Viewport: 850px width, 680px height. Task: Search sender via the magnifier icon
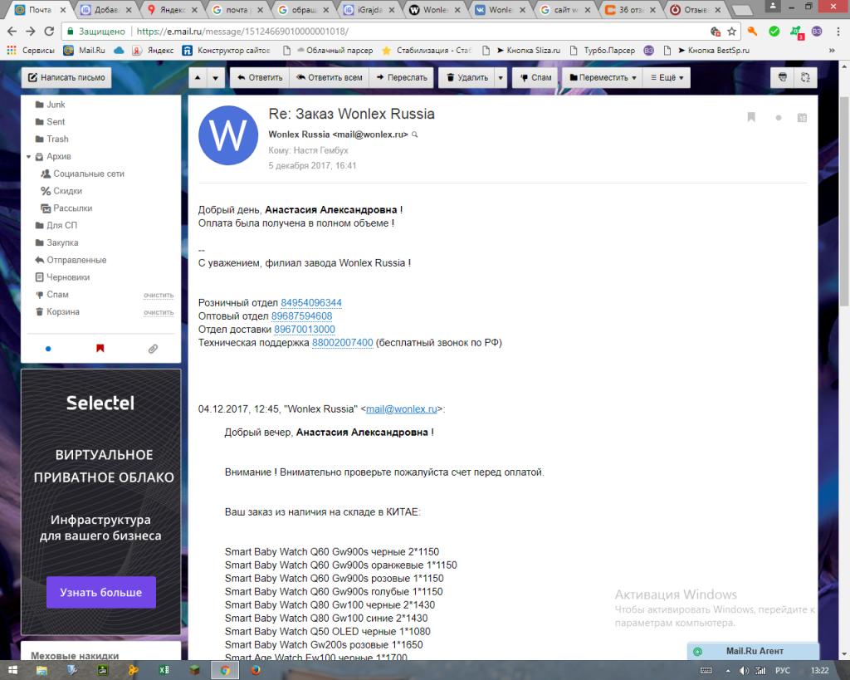(415, 135)
